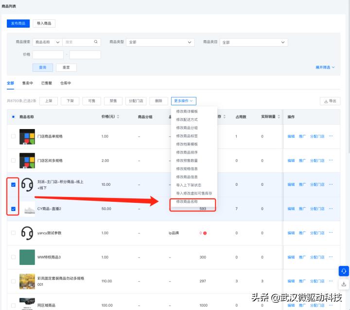Open the ··· more actions for CY商品-直播2
This screenshot has height=310, width=350.
(331, 209)
